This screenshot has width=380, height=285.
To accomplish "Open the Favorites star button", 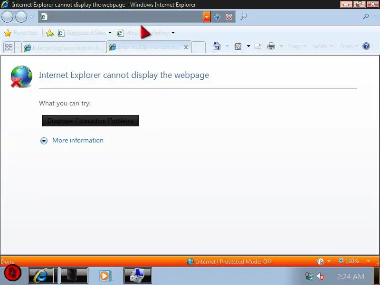I will 20,33.
